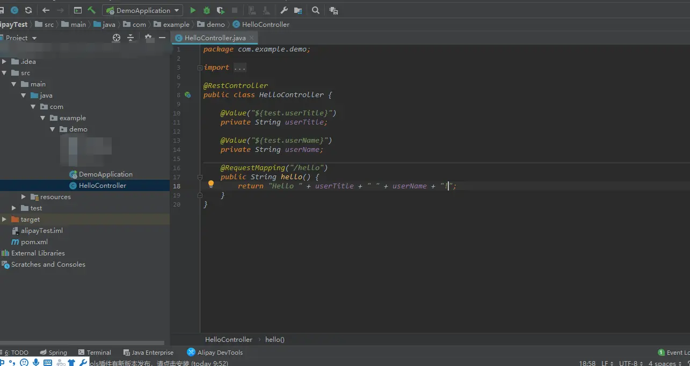Image resolution: width=690 pixels, height=366 pixels.
Task: Click the demo breadcrumb in navigation bar
Action: click(x=215, y=25)
